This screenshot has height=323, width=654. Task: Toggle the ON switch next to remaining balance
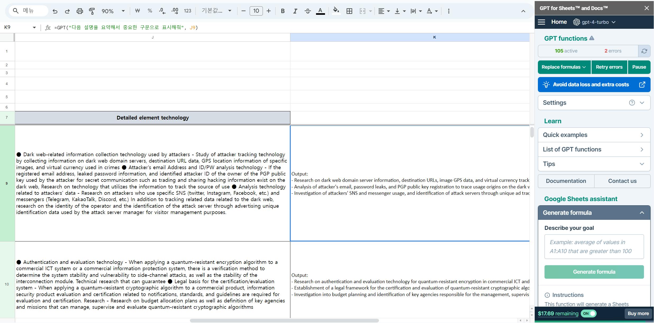tap(589, 313)
